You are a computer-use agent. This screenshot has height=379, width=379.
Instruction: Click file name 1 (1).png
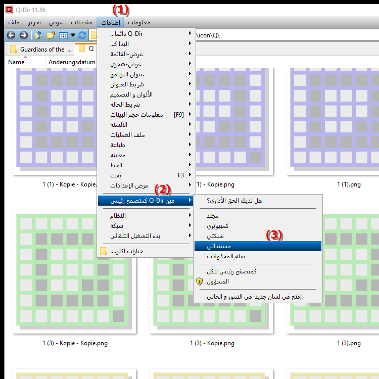(349, 184)
